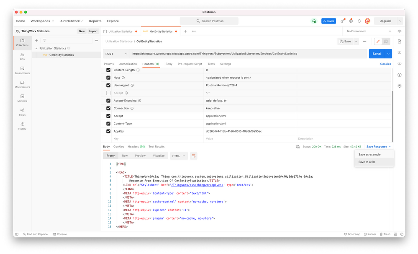Open the Cookies link beside header tabs
This screenshot has height=254, width=418.
pos(385,64)
